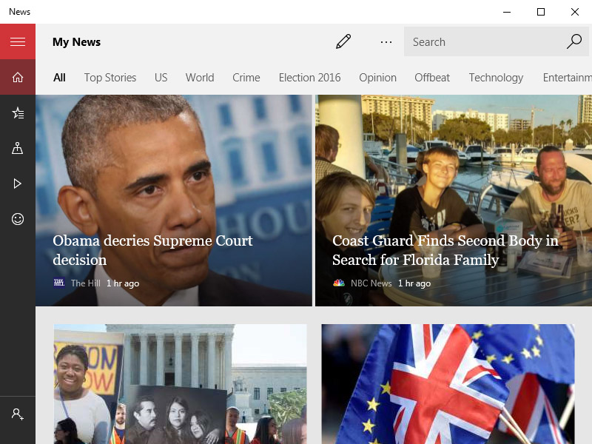
Task: Start a search with the magnifier icon
Action: pyautogui.click(x=574, y=42)
